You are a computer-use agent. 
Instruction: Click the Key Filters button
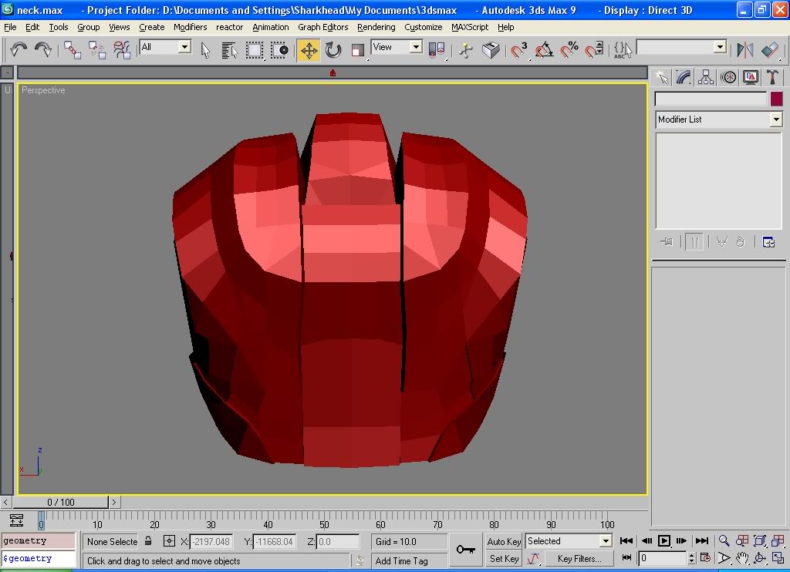[x=579, y=558]
